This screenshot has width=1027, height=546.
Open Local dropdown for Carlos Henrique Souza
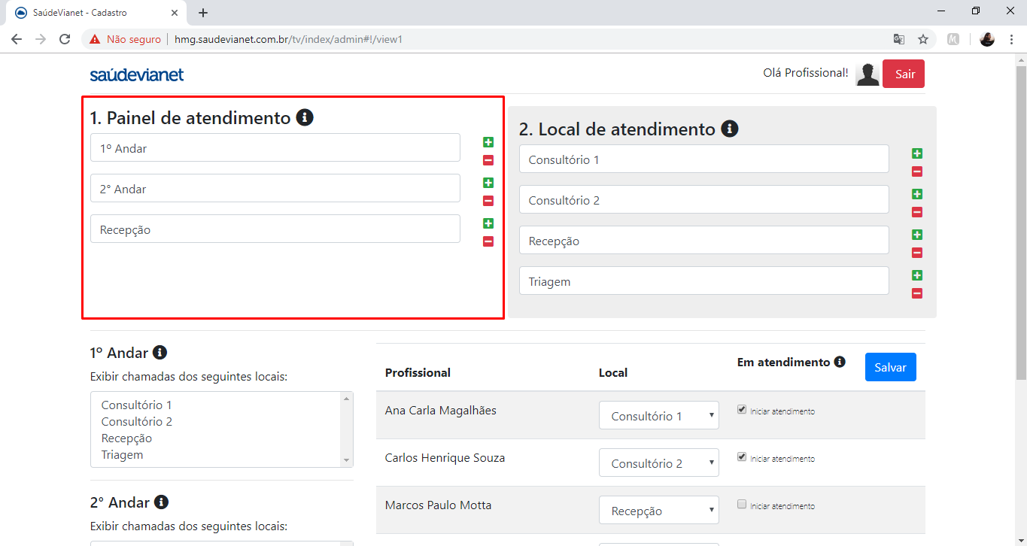(659, 463)
